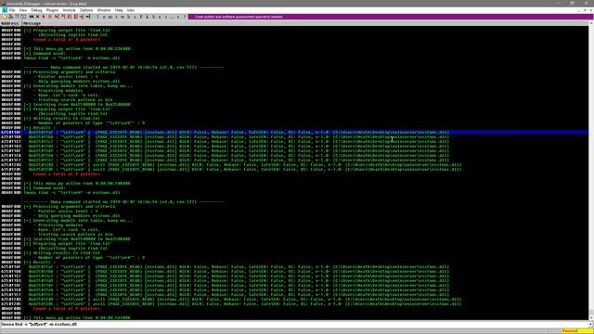Click the Go to address icon
The height and width of the screenshot is (334, 594).
[x=88, y=17]
